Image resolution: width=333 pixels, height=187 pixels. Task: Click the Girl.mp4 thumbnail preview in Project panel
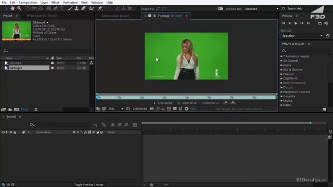click(17, 31)
